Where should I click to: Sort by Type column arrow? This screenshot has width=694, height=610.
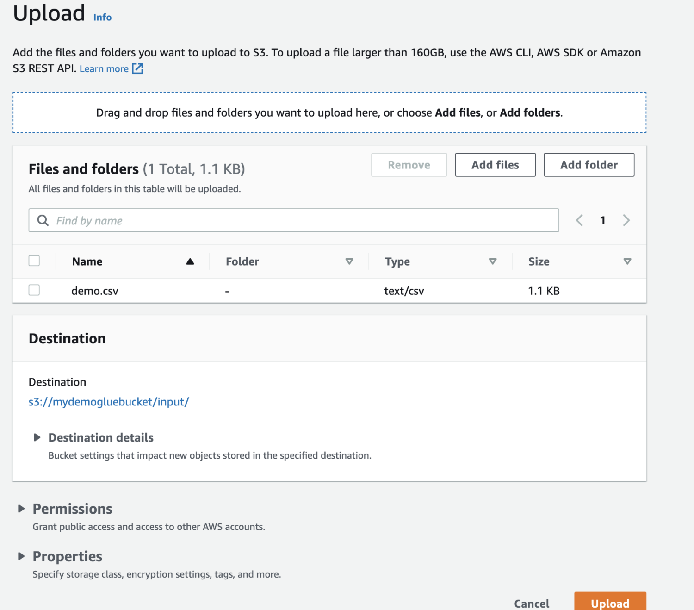pos(493,261)
